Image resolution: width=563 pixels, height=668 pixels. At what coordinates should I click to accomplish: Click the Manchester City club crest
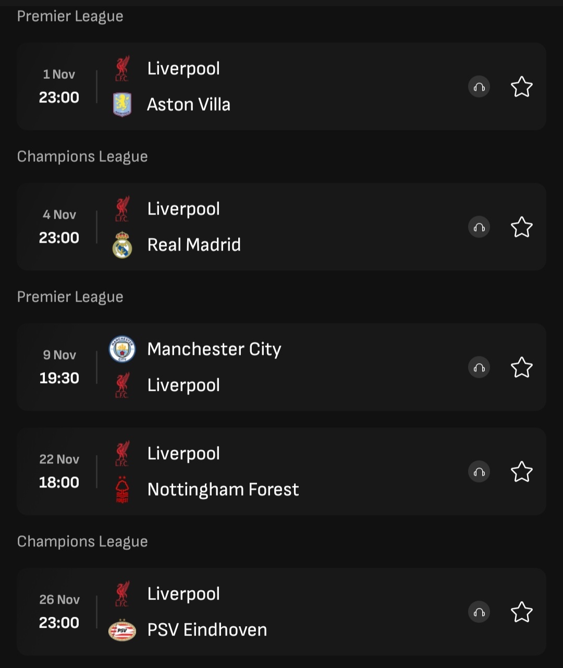tap(122, 349)
